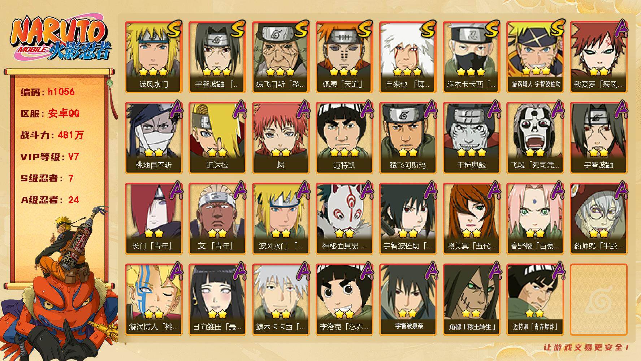Select the 猿飞阿斯玛 character card

pos(408,138)
